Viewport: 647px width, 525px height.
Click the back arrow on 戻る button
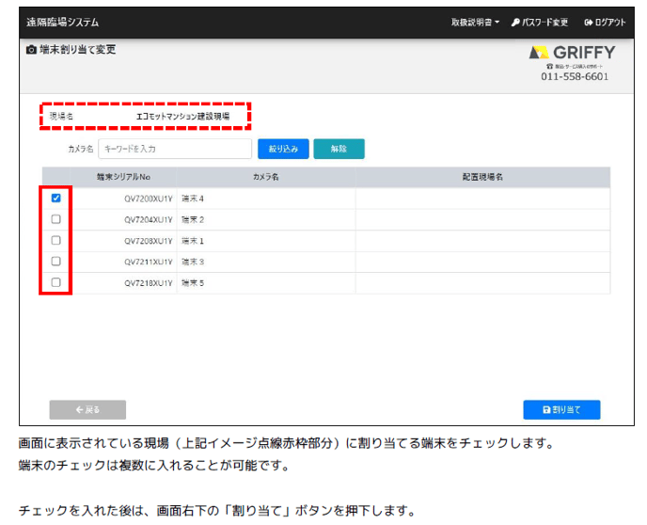(x=80, y=410)
